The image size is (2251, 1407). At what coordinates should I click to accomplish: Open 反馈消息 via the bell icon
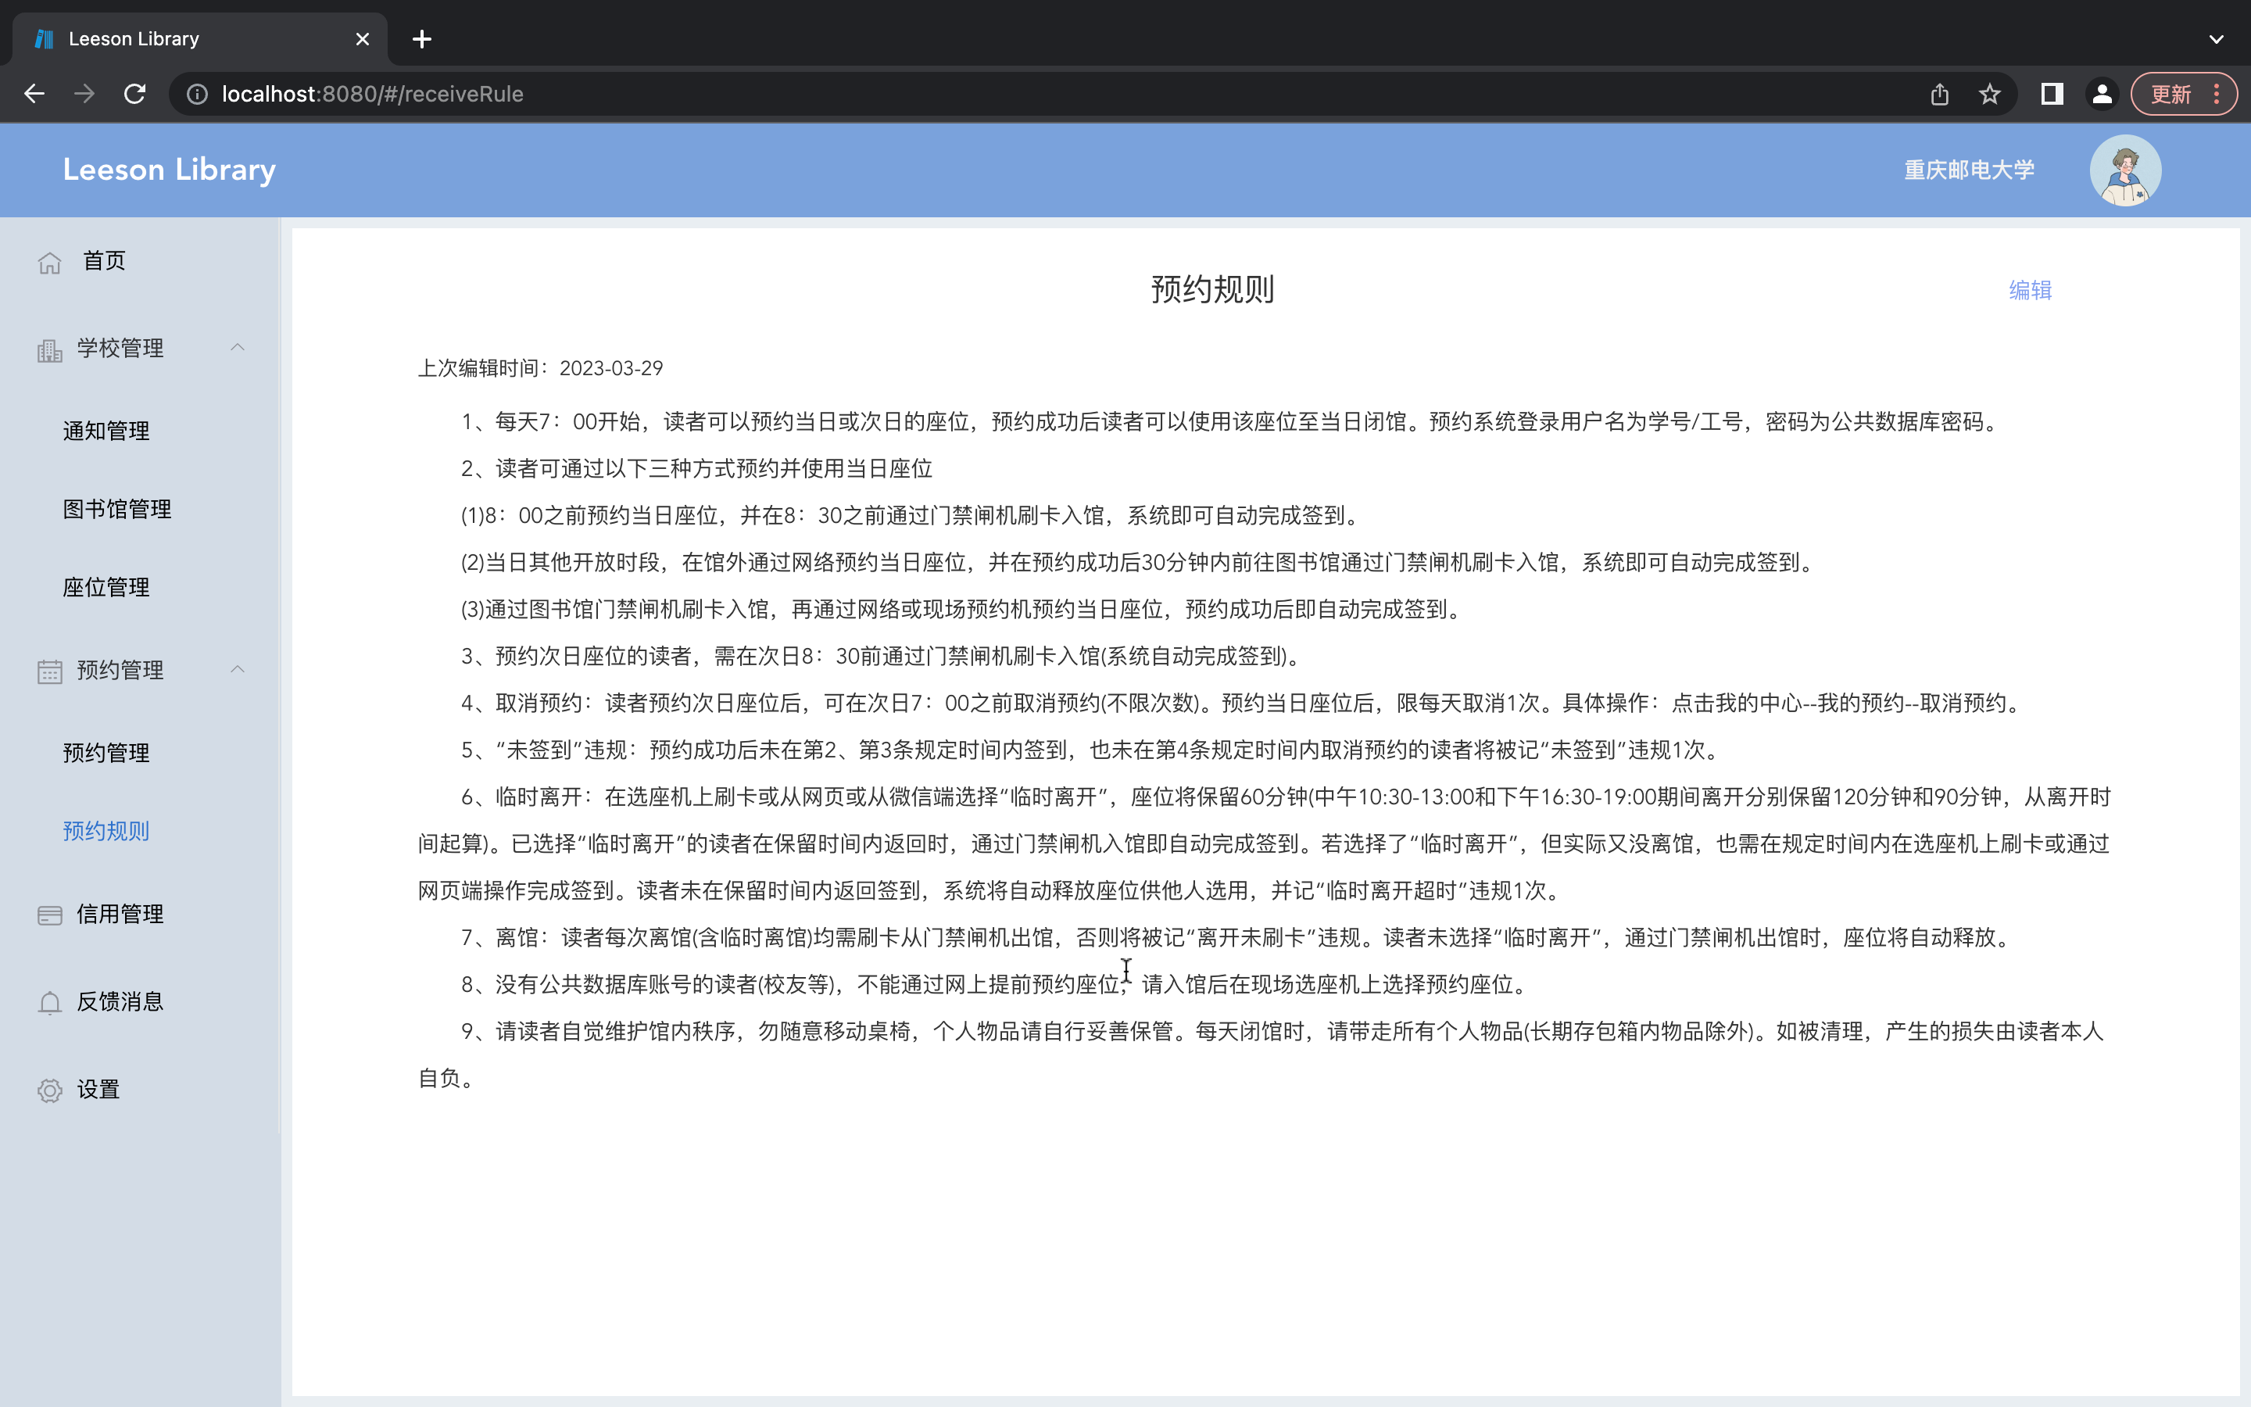tap(49, 1002)
